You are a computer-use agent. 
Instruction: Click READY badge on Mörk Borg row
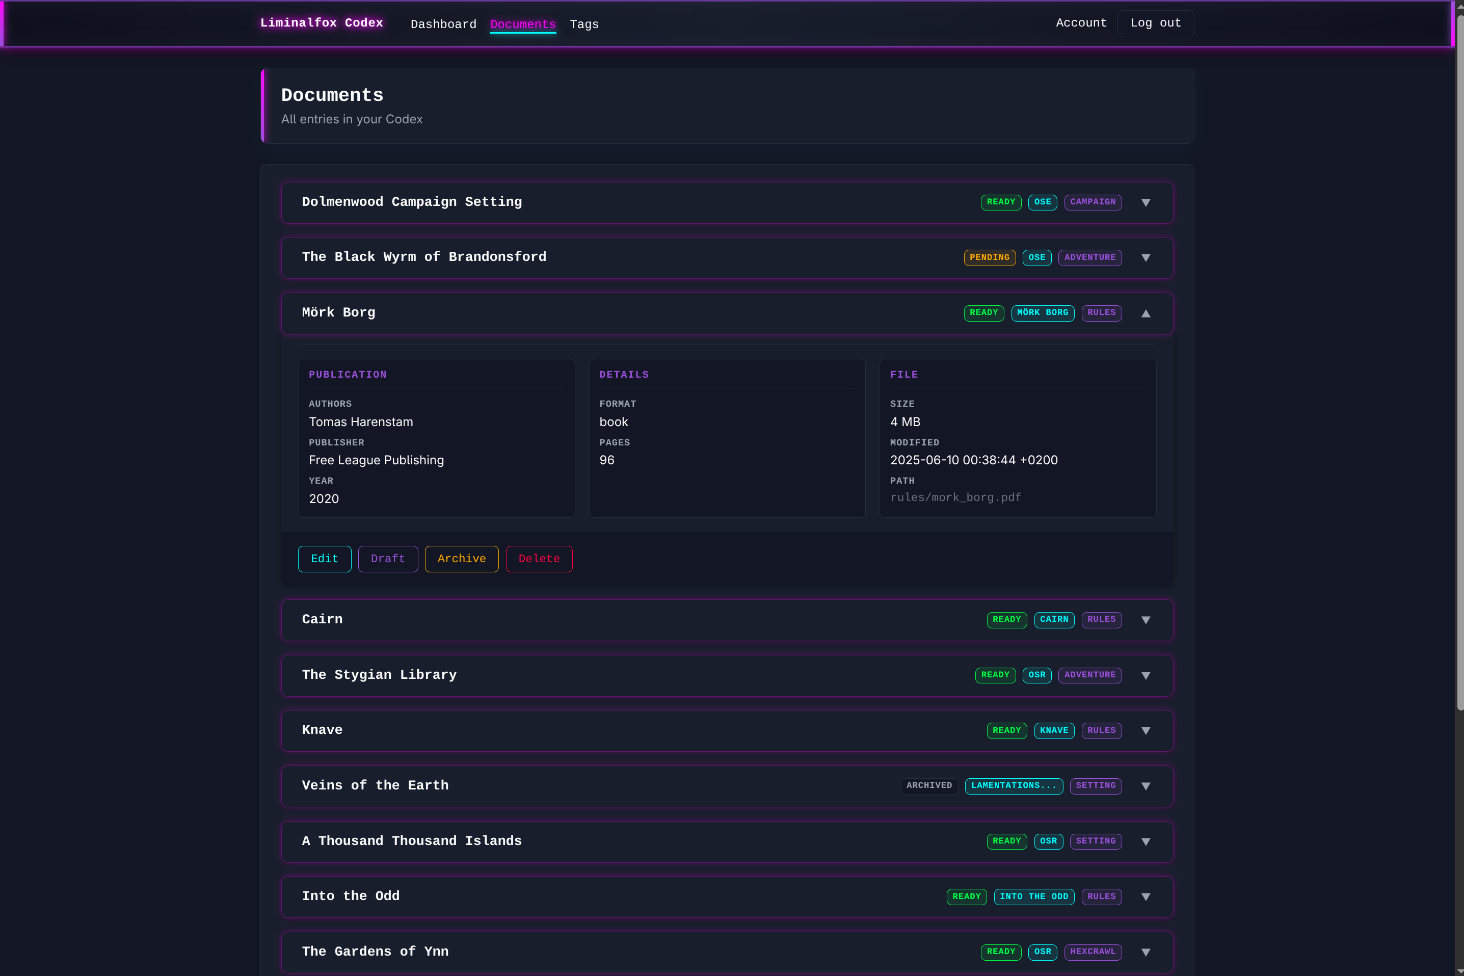click(983, 313)
